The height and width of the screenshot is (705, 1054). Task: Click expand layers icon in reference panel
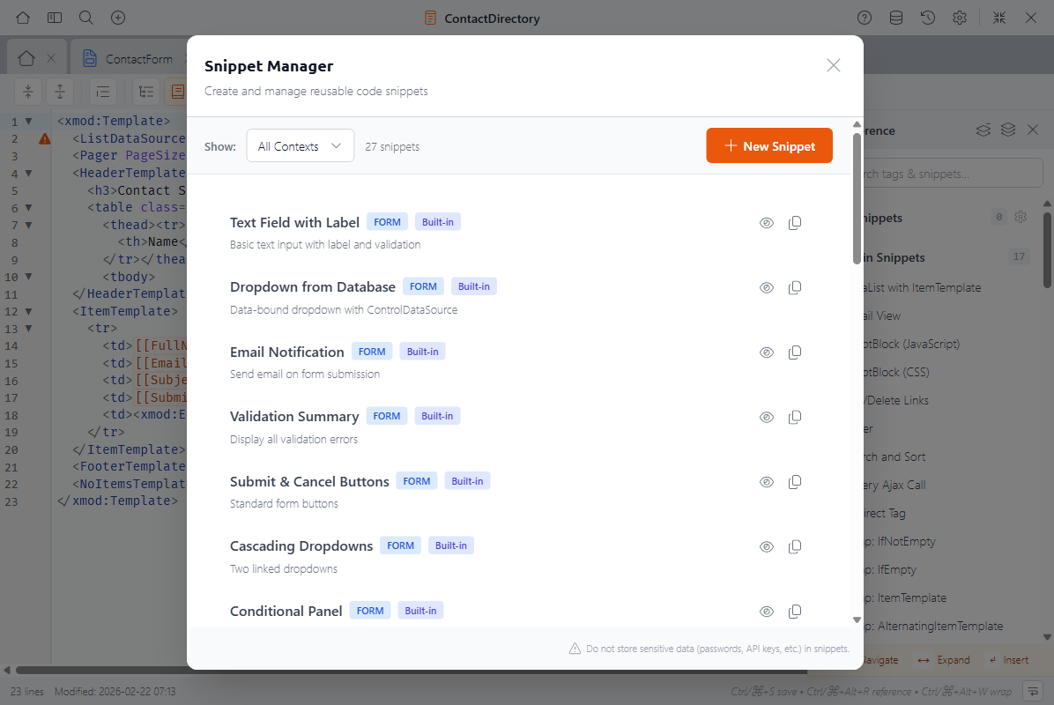pyautogui.click(x=1007, y=130)
